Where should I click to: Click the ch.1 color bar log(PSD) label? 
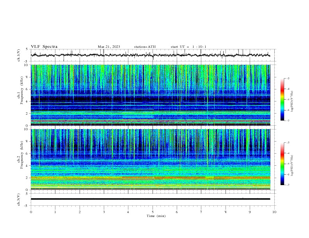pos(292,101)
